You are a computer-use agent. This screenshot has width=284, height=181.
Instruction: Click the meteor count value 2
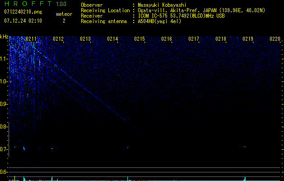pos(64,21)
